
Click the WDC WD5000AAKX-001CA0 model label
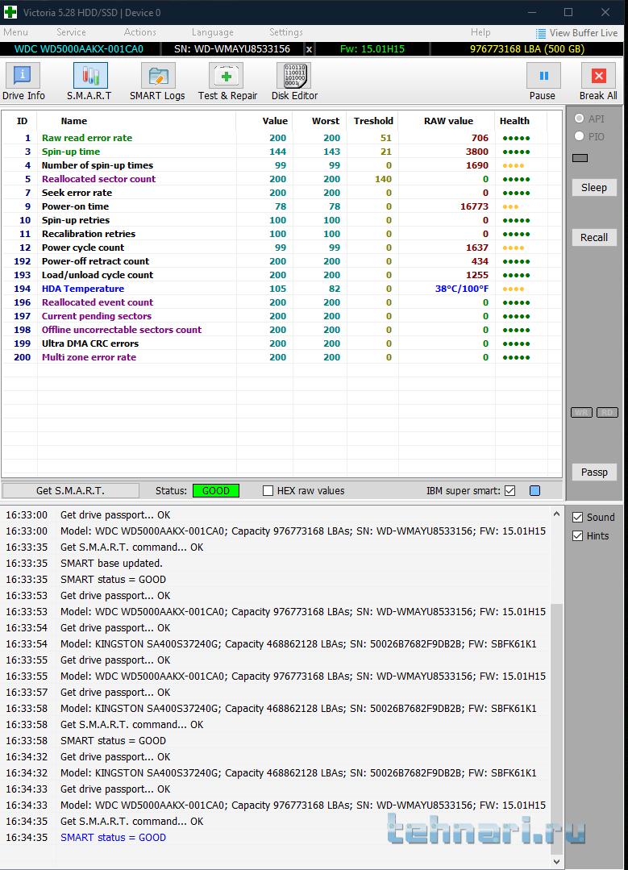(x=79, y=49)
